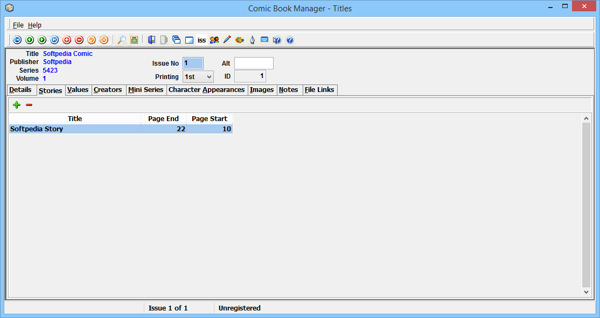Add new record red plus icon
Image resolution: width=600 pixels, height=318 pixels.
tap(67, 40)
